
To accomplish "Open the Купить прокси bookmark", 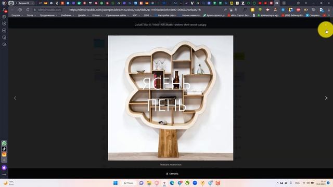I will pyautogui.click(x=214, y=15).
